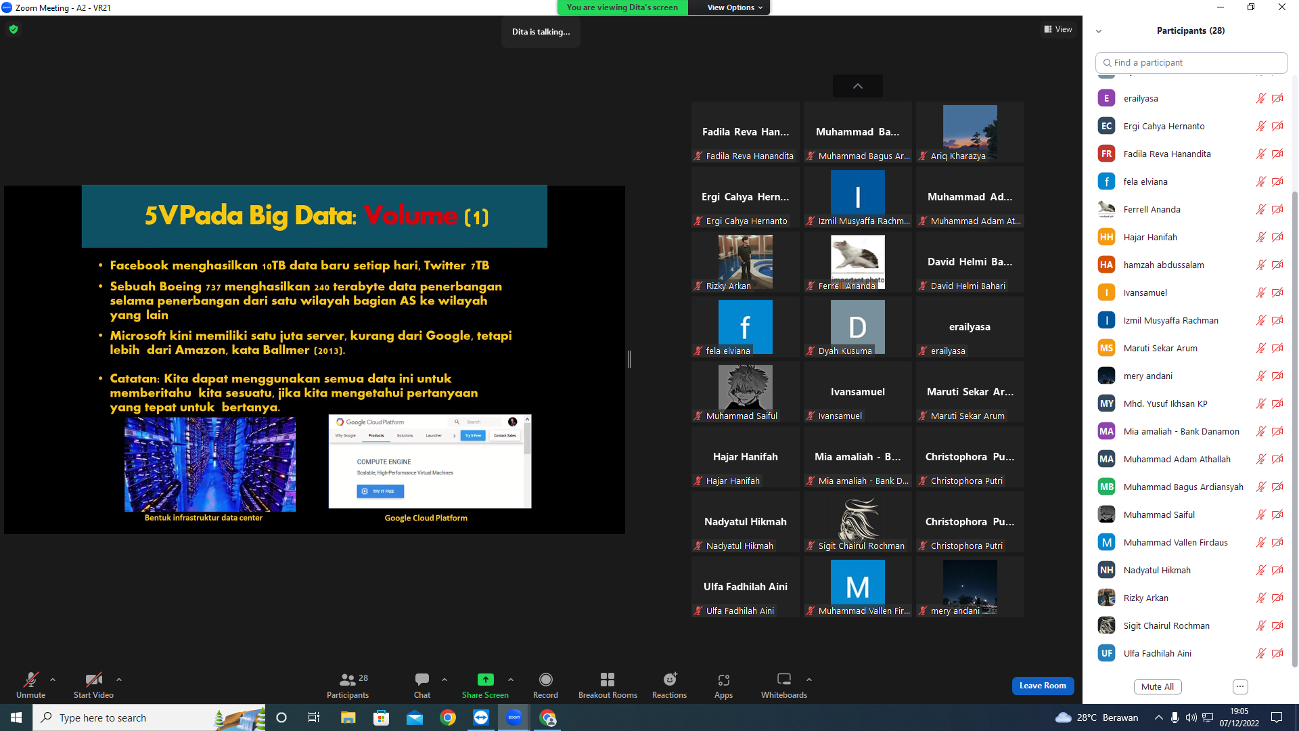This screenshot has height=731, width=1299.
Task: Select Ivansamuel in participant list
Action: 1191,292
